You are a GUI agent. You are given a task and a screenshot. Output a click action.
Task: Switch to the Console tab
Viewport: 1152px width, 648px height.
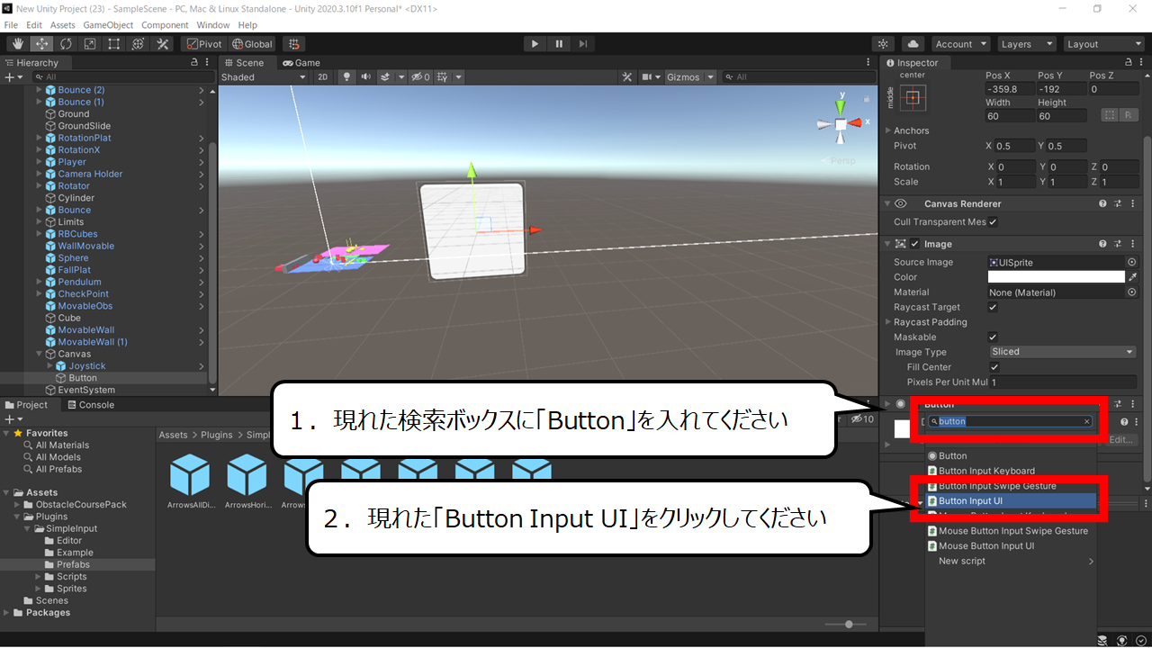tap(89, 405)
